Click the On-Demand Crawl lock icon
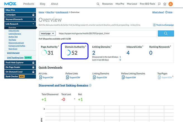183x122 pixels. coord(33,72)
